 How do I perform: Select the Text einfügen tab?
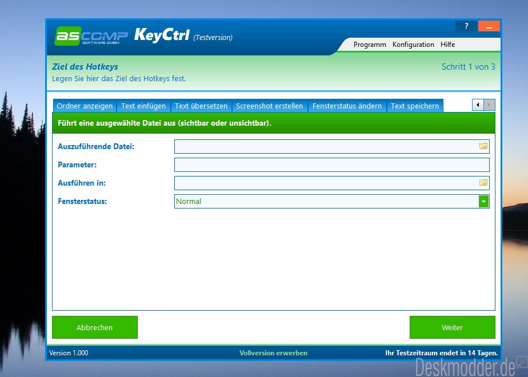pyautogui.click(x=143, y=106)
